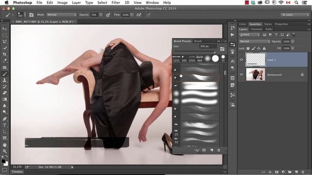
Task: Filter layers by type layer icon
Action: [276, 35]
